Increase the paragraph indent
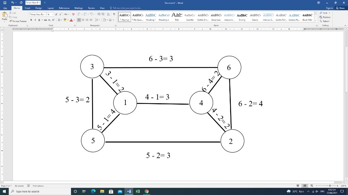The width and height of the screenshot is (348, 195). 103,14
